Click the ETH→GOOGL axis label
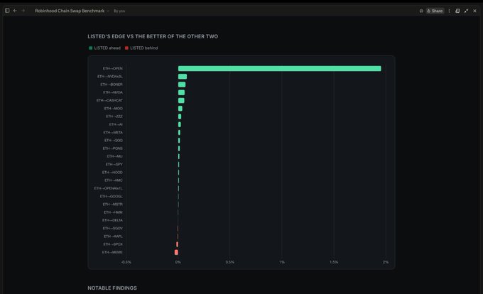This screenshot has width=483, height=294. tap(112, 197)
